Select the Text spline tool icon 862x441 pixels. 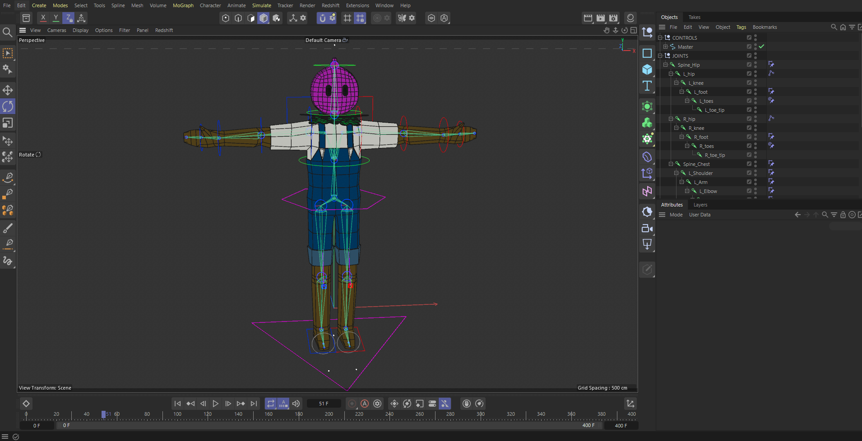(647, 86)
